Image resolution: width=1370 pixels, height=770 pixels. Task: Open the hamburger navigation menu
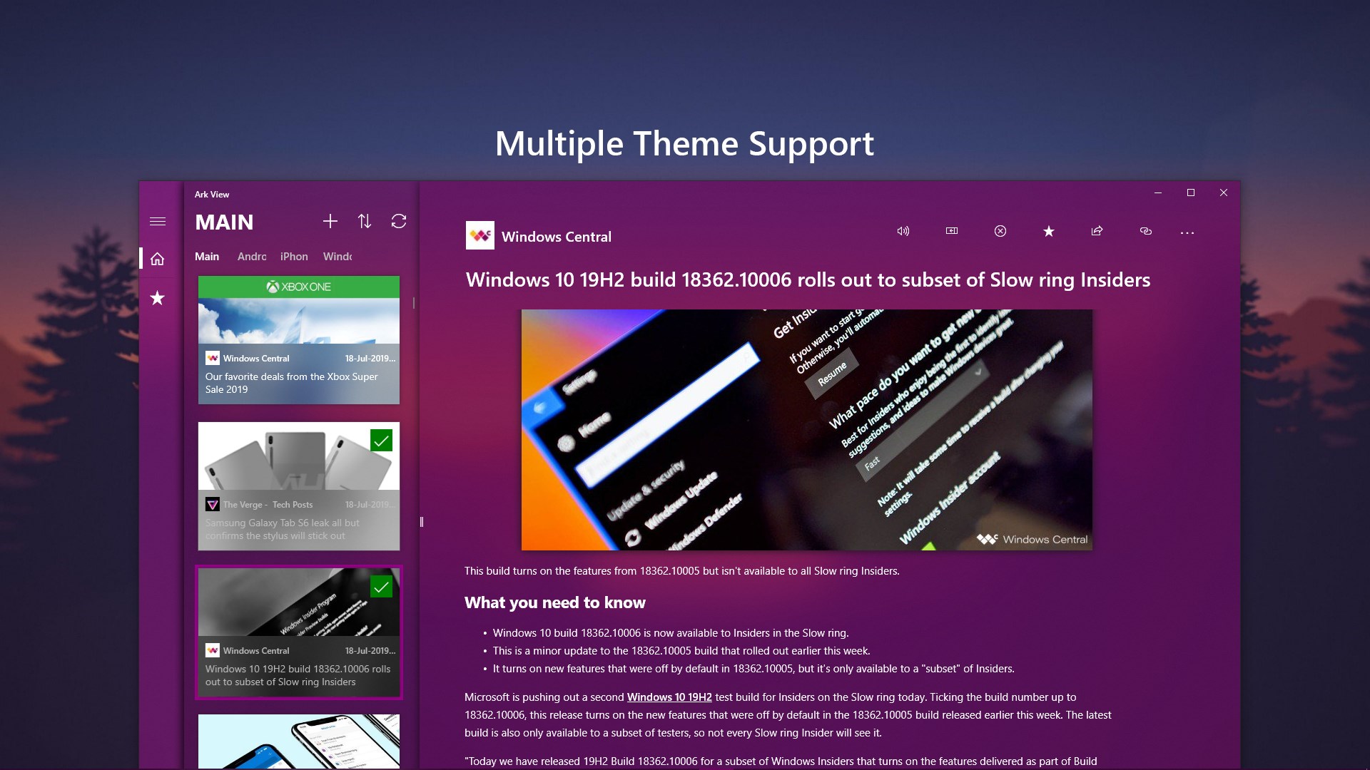pyautogui.click(x=158, y=222)
